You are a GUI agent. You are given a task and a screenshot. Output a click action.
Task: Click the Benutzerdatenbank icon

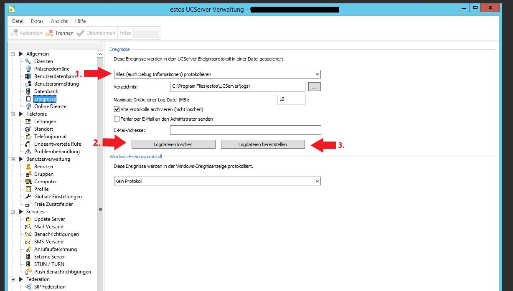pyautogui.click(x=28, y=76)
